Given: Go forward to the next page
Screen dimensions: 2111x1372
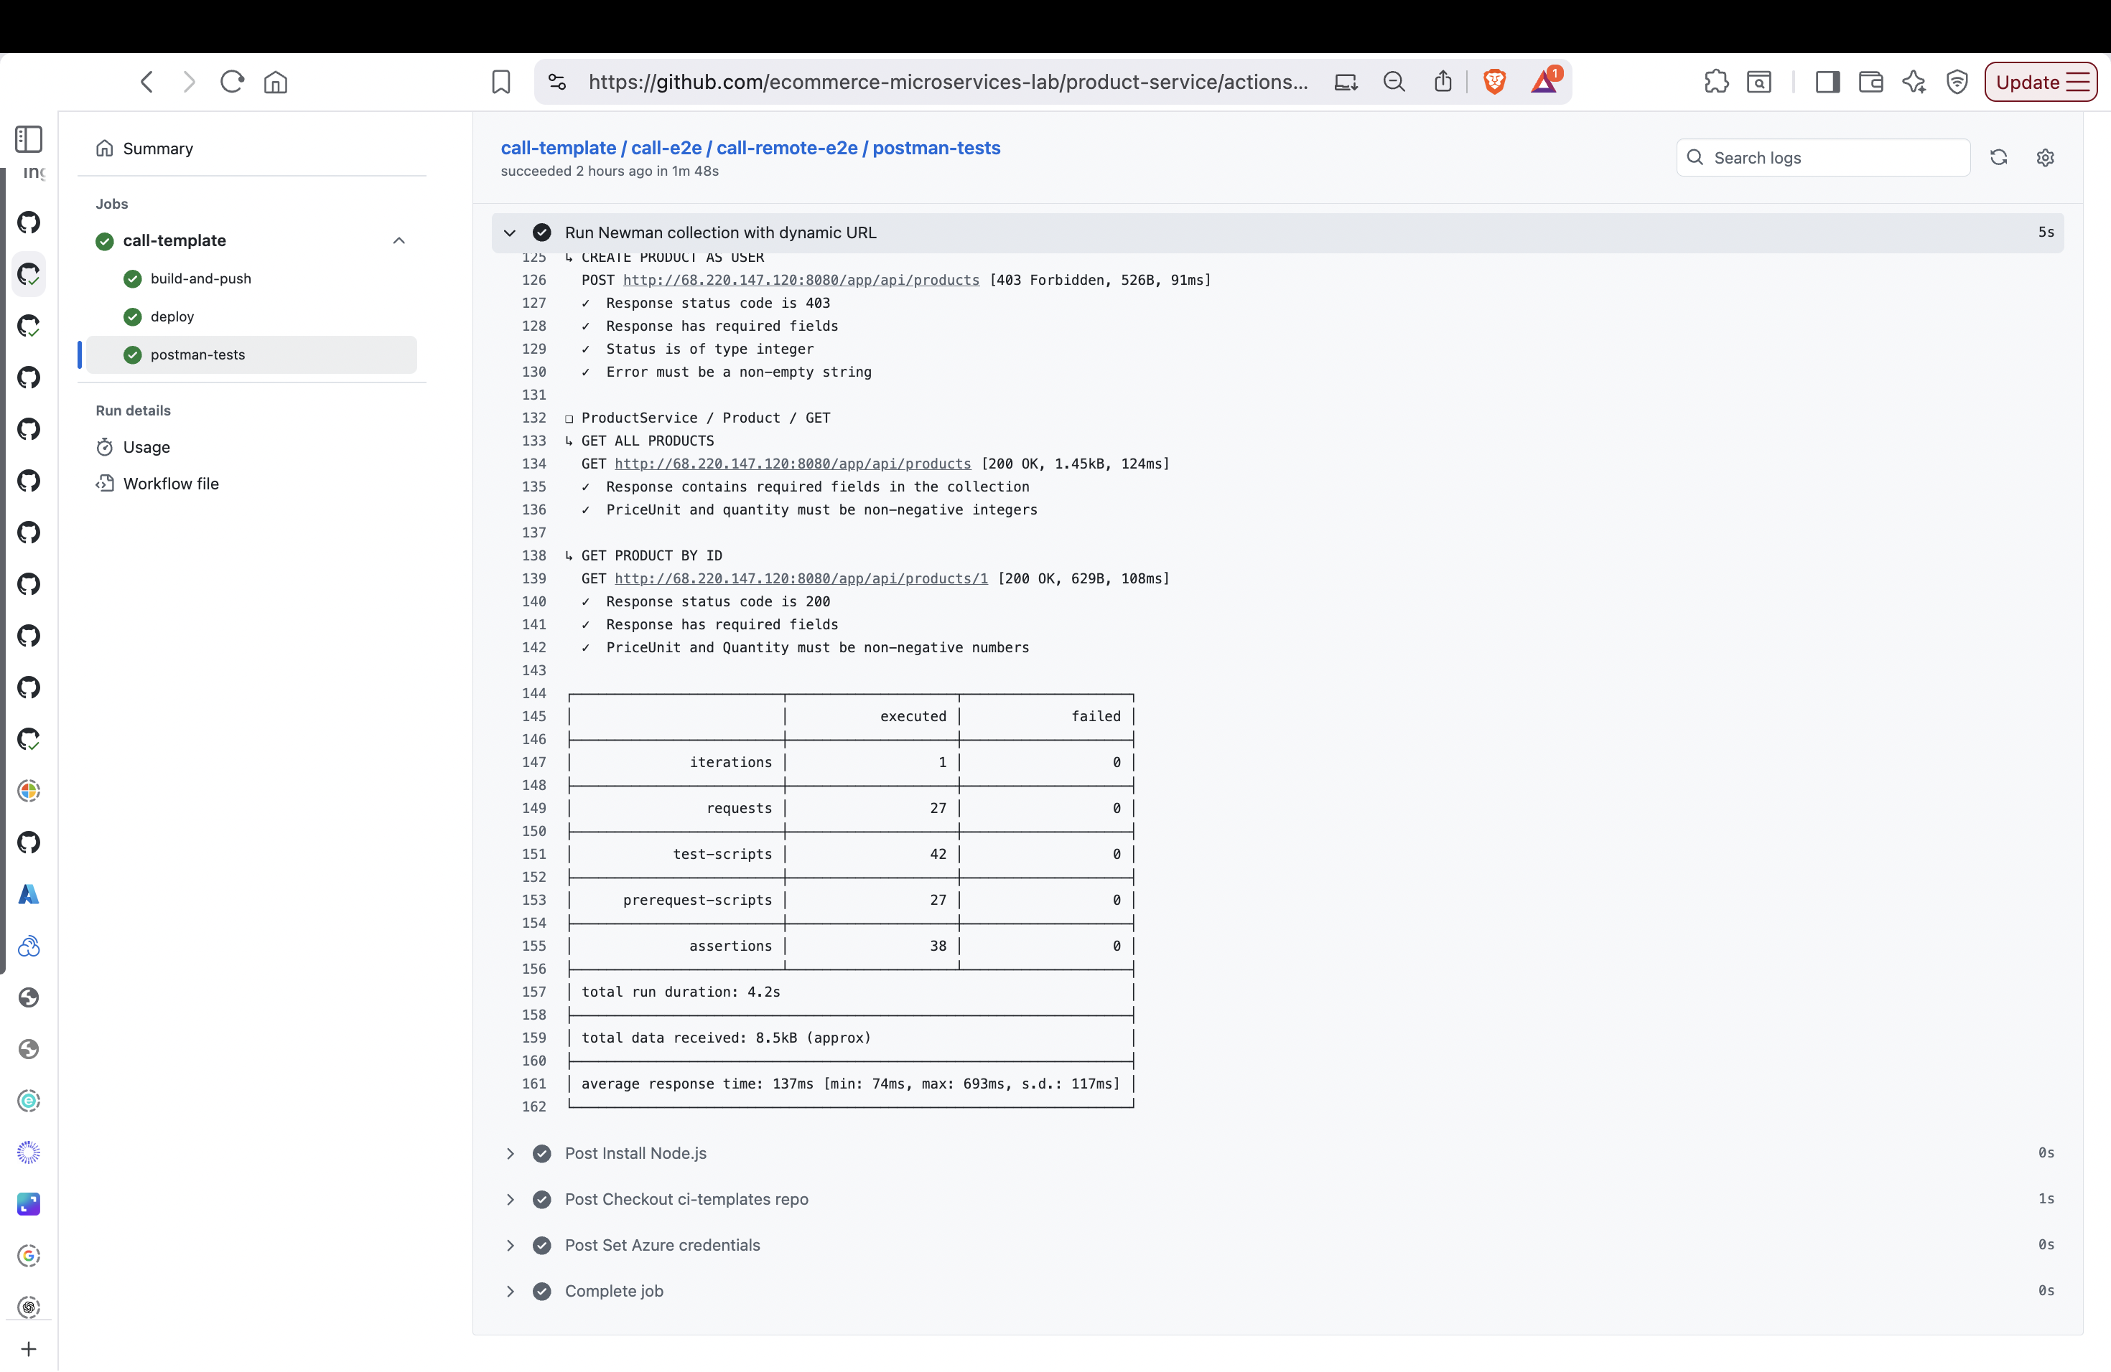Looking at the screenshot, I should (x=189, y=83).
